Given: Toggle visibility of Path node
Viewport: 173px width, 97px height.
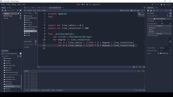Looking at the screenshot, I should click(21, 18).
